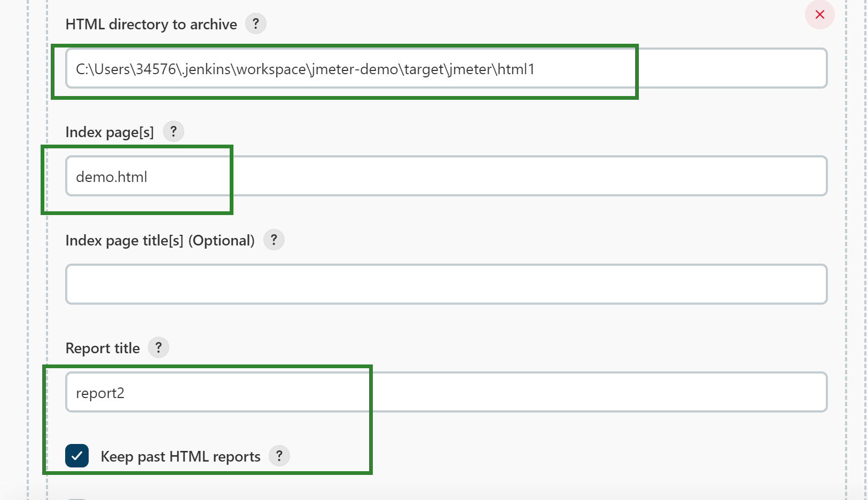Place cursor on the report2 text
The height and width of the screenshot is (500, 868).
pyautogui.click(x=100, y=393)
